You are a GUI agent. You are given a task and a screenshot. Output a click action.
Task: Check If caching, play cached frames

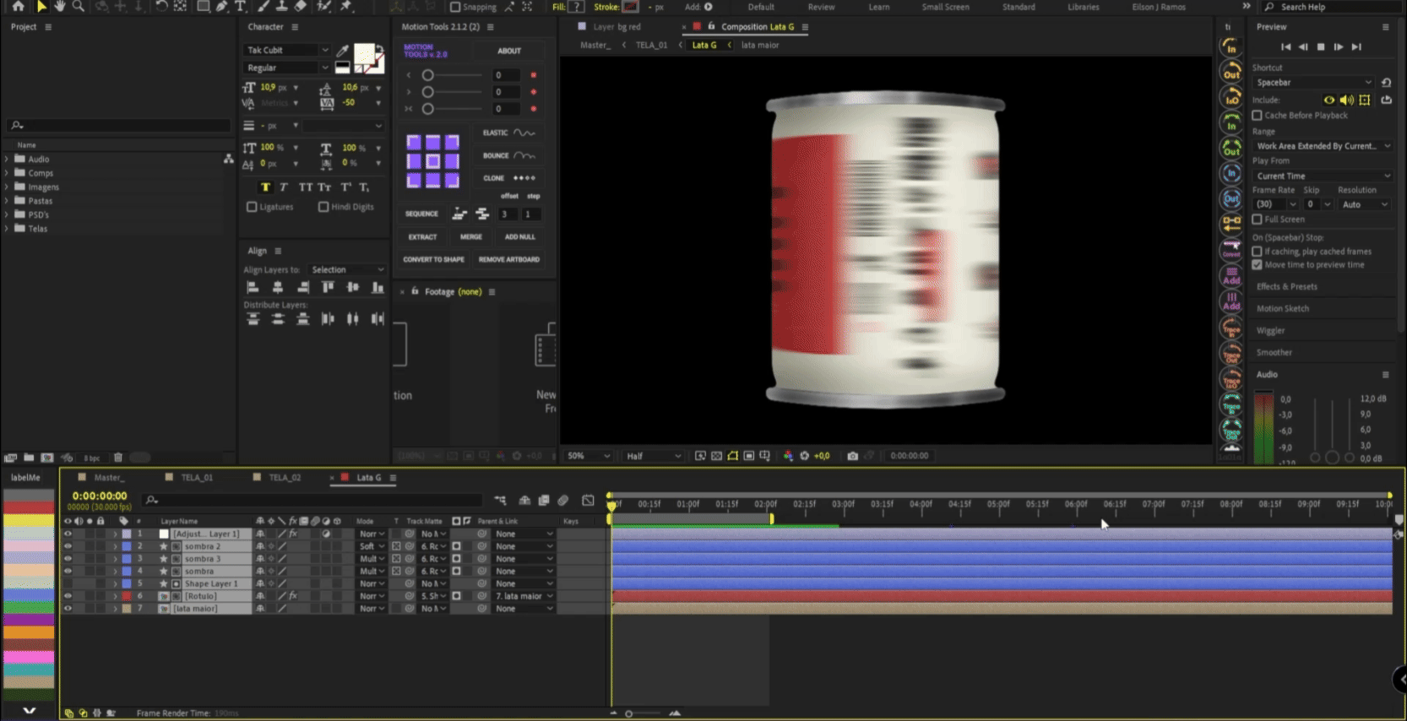pyautogui.click(x=1258, y=252)
